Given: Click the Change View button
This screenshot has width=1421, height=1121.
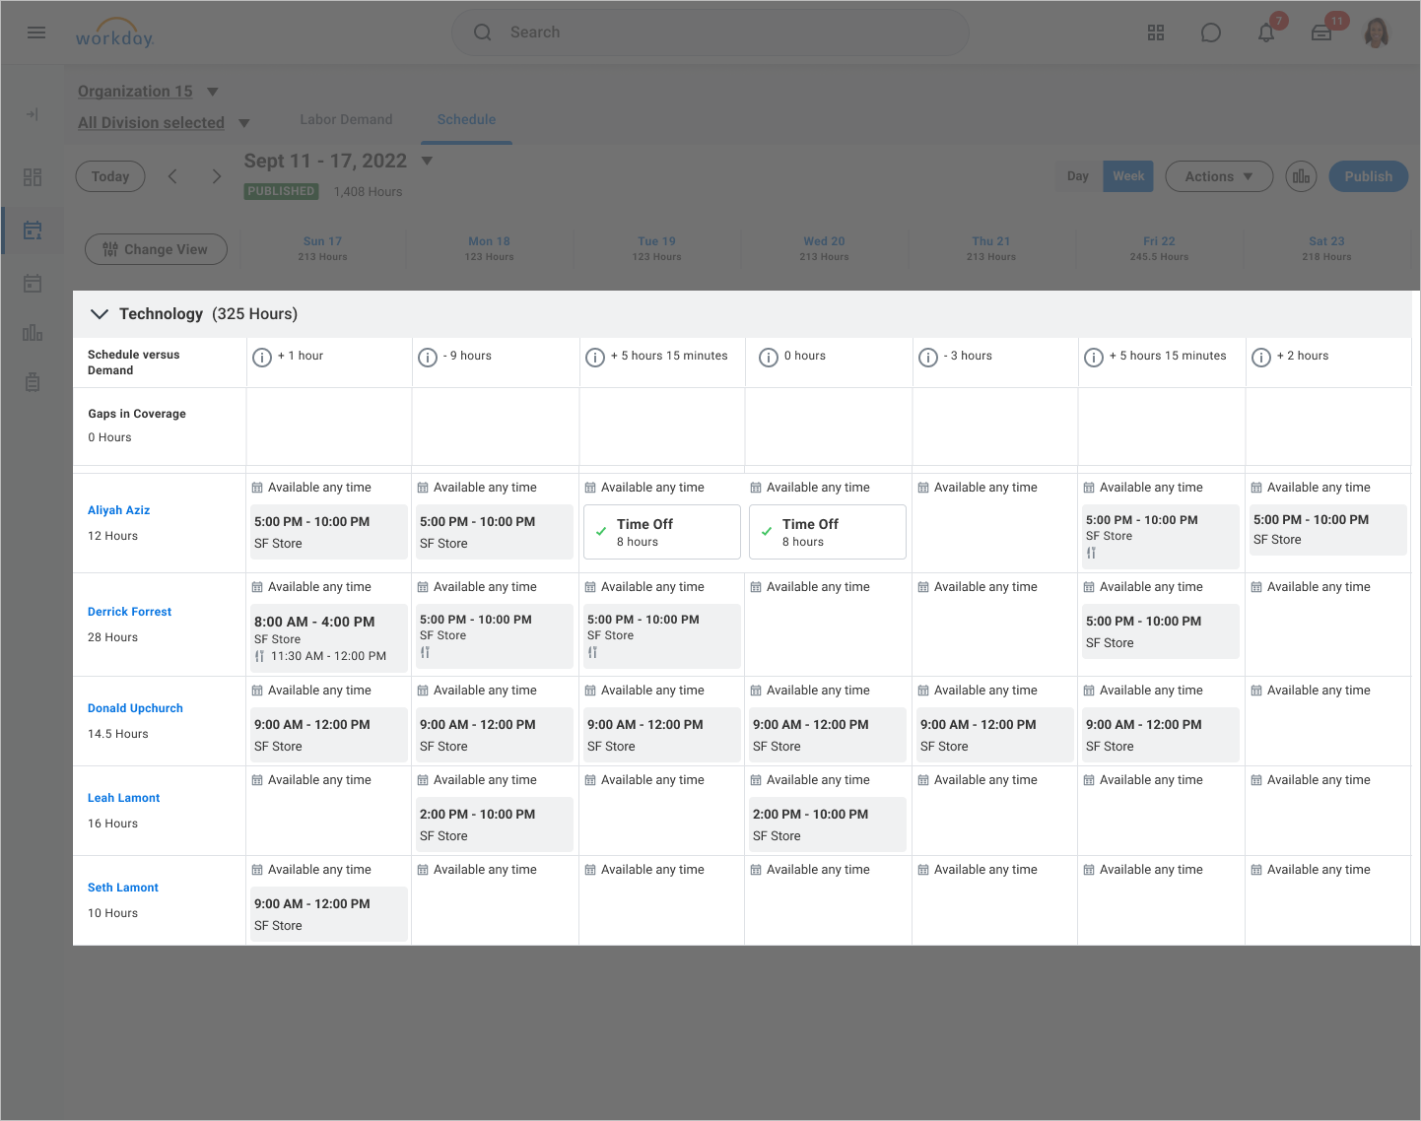Looking at the screenshot, I should pos(156,249).
